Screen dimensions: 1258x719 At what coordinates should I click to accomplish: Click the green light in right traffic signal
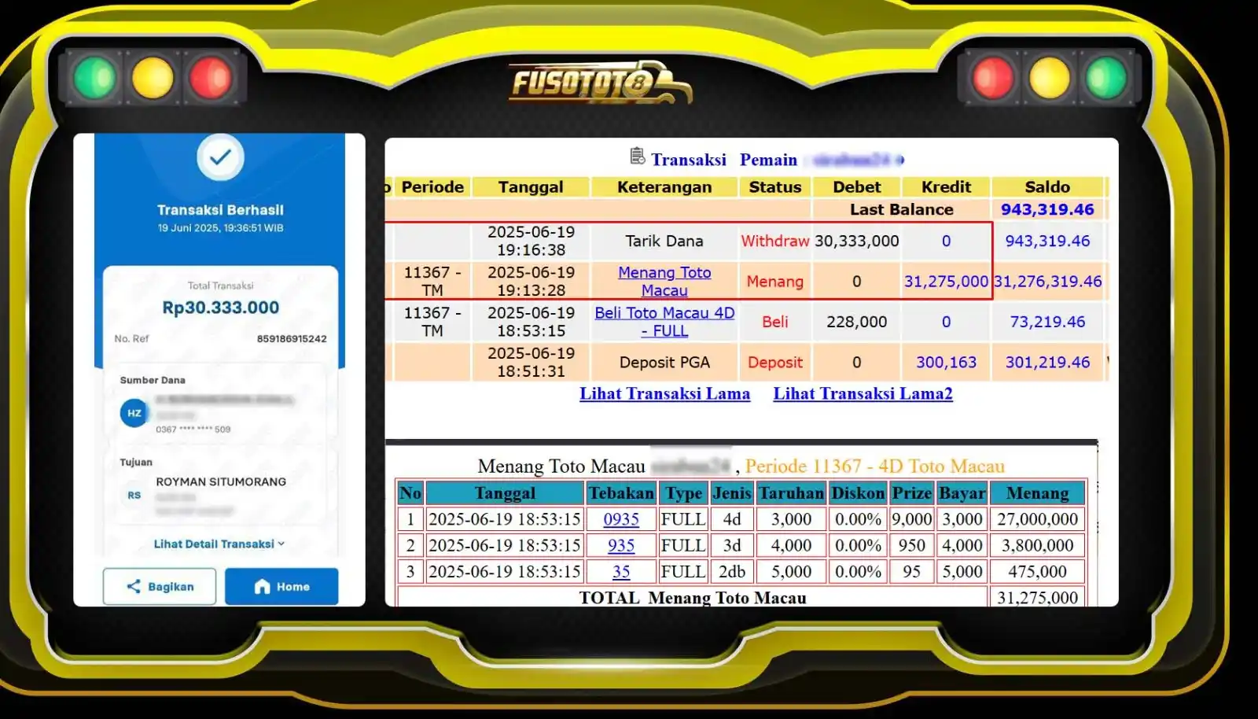tap(1106, 78)
